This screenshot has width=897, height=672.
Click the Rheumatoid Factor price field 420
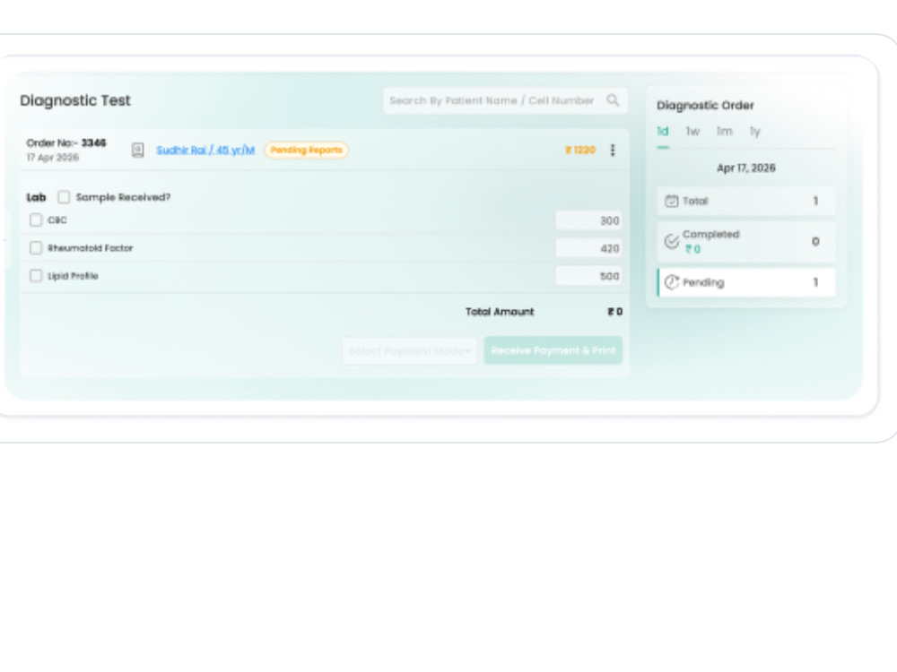click(588, 248)
